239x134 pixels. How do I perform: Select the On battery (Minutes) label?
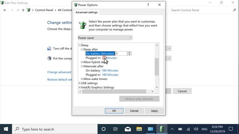(x=100, y=54)
